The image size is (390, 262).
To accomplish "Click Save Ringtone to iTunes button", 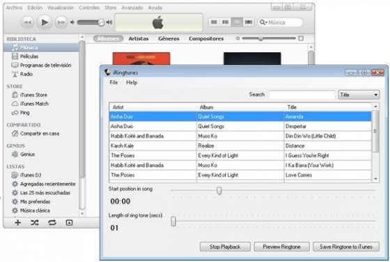I will pos(346,247).
